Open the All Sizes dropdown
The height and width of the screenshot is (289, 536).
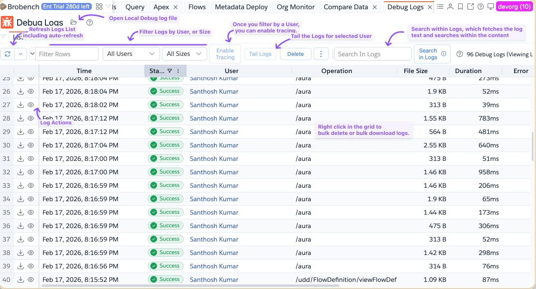(x=184, y=54)
